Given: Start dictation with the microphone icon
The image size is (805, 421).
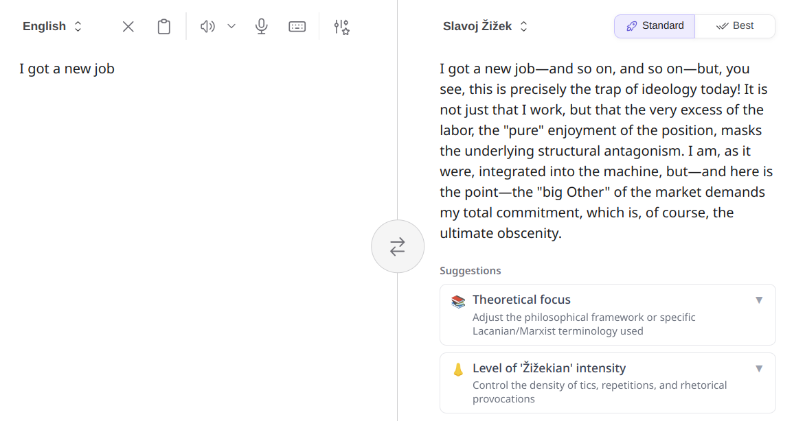Looking at the screenshot, I should coord(261,25).
